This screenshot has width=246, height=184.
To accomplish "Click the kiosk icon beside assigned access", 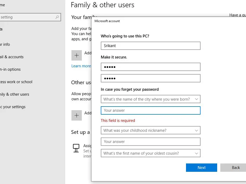I will click(76, 148).
